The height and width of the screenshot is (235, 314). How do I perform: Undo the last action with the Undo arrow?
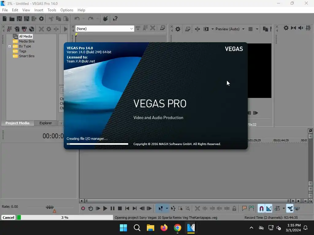77,19
